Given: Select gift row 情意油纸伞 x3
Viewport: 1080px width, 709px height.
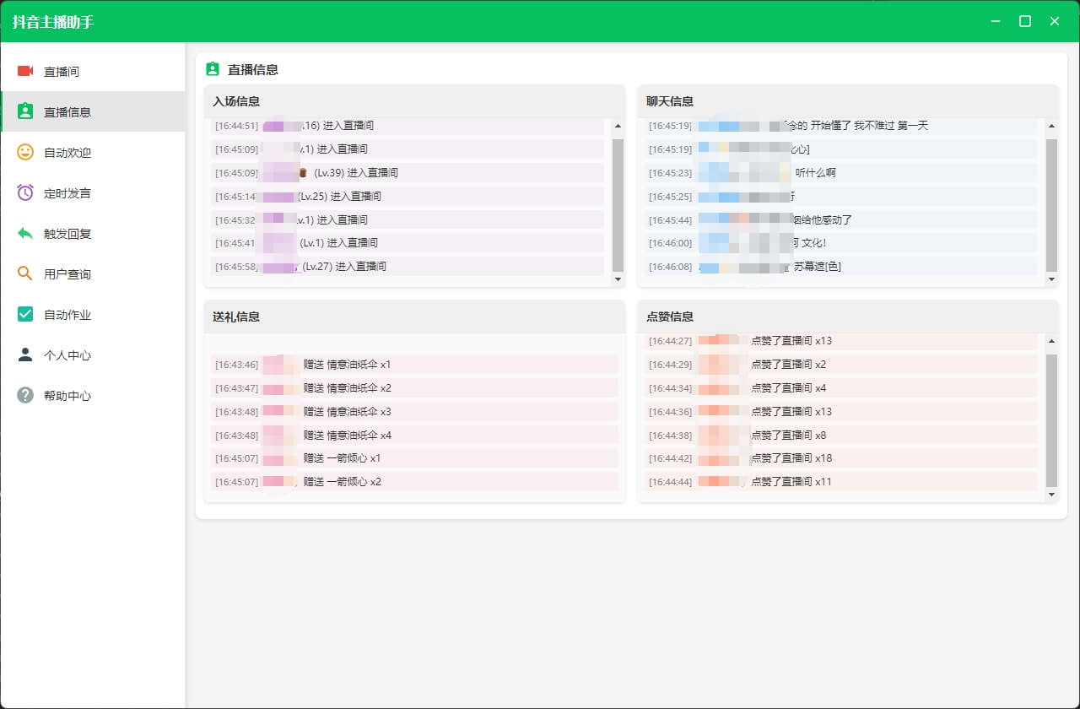Looking at the screenshot, I should coord(414,412).
